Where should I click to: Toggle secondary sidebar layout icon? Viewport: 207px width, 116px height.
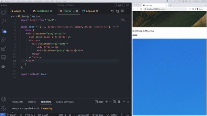click(124, 5)
